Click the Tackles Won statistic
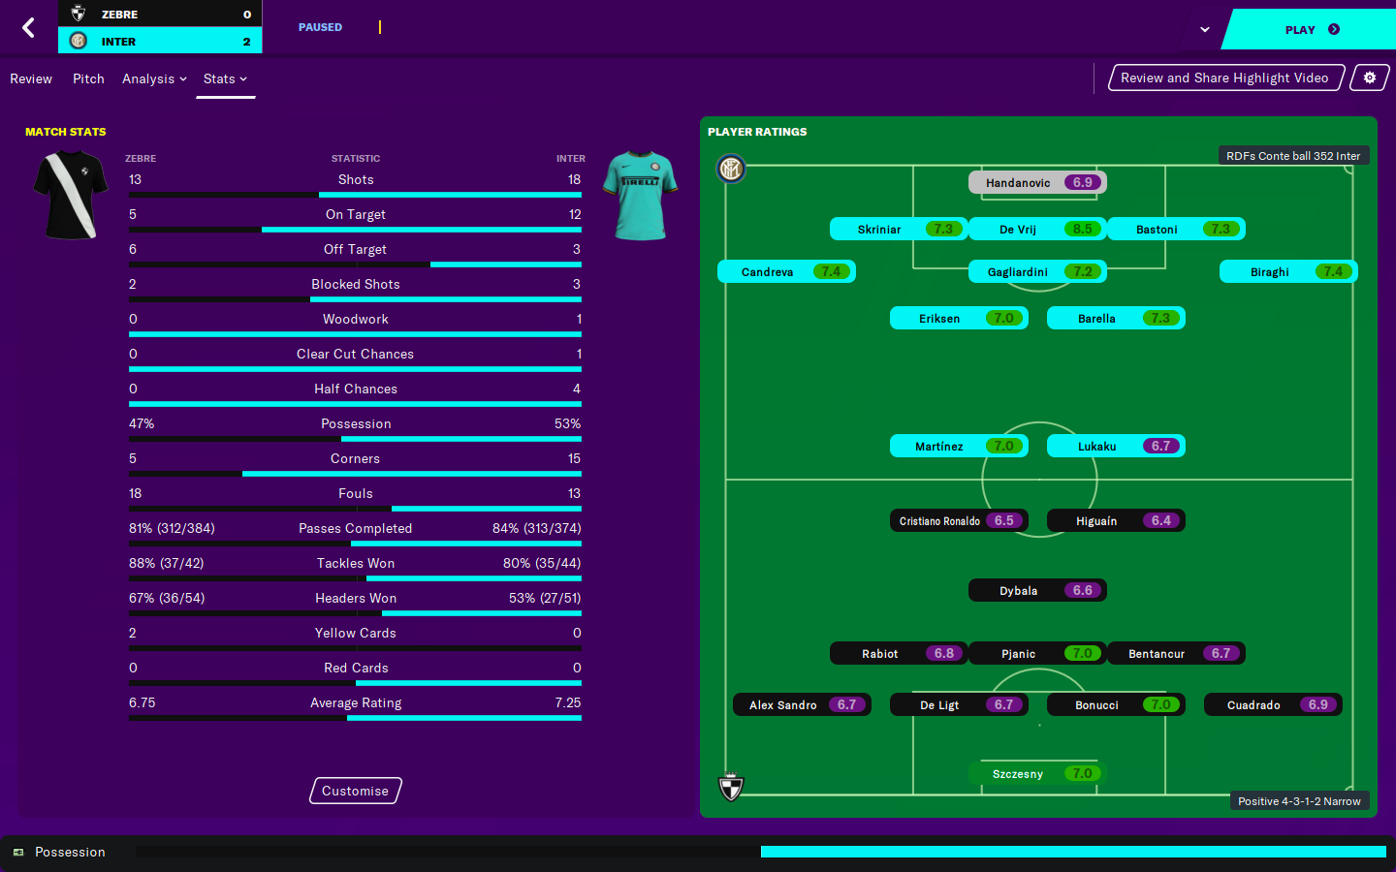Screen dimensions: 1396x872 [x=355, y=563]
